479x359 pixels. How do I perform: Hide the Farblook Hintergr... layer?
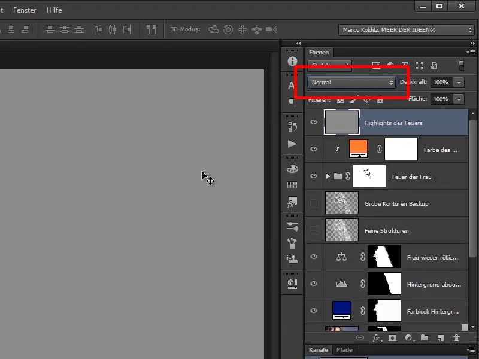[314, 311]
